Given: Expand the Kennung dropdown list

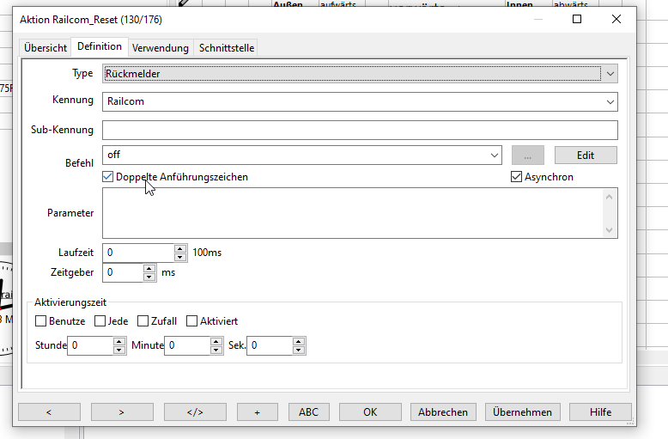Looking at the screenshot, I should (x=610, y=101).
